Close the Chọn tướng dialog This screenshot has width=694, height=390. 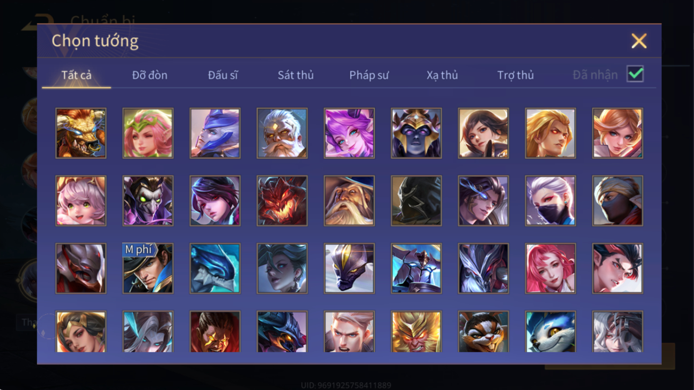point(639,41)
